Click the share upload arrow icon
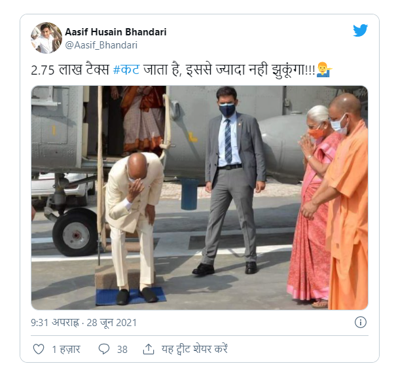The image size is (396, 368). [149, 349]
